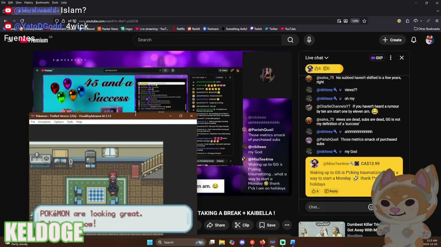Open Windows Start menu
This screenshot has height=247, width=441.
pyautogui.click(x=150, y=242)
